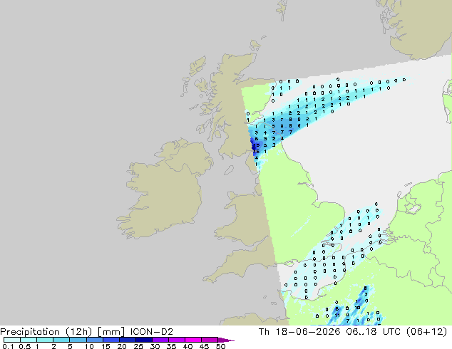Click the legend tick label "0.5"
The width and height of the screenshot is (452, 349).
24,346
